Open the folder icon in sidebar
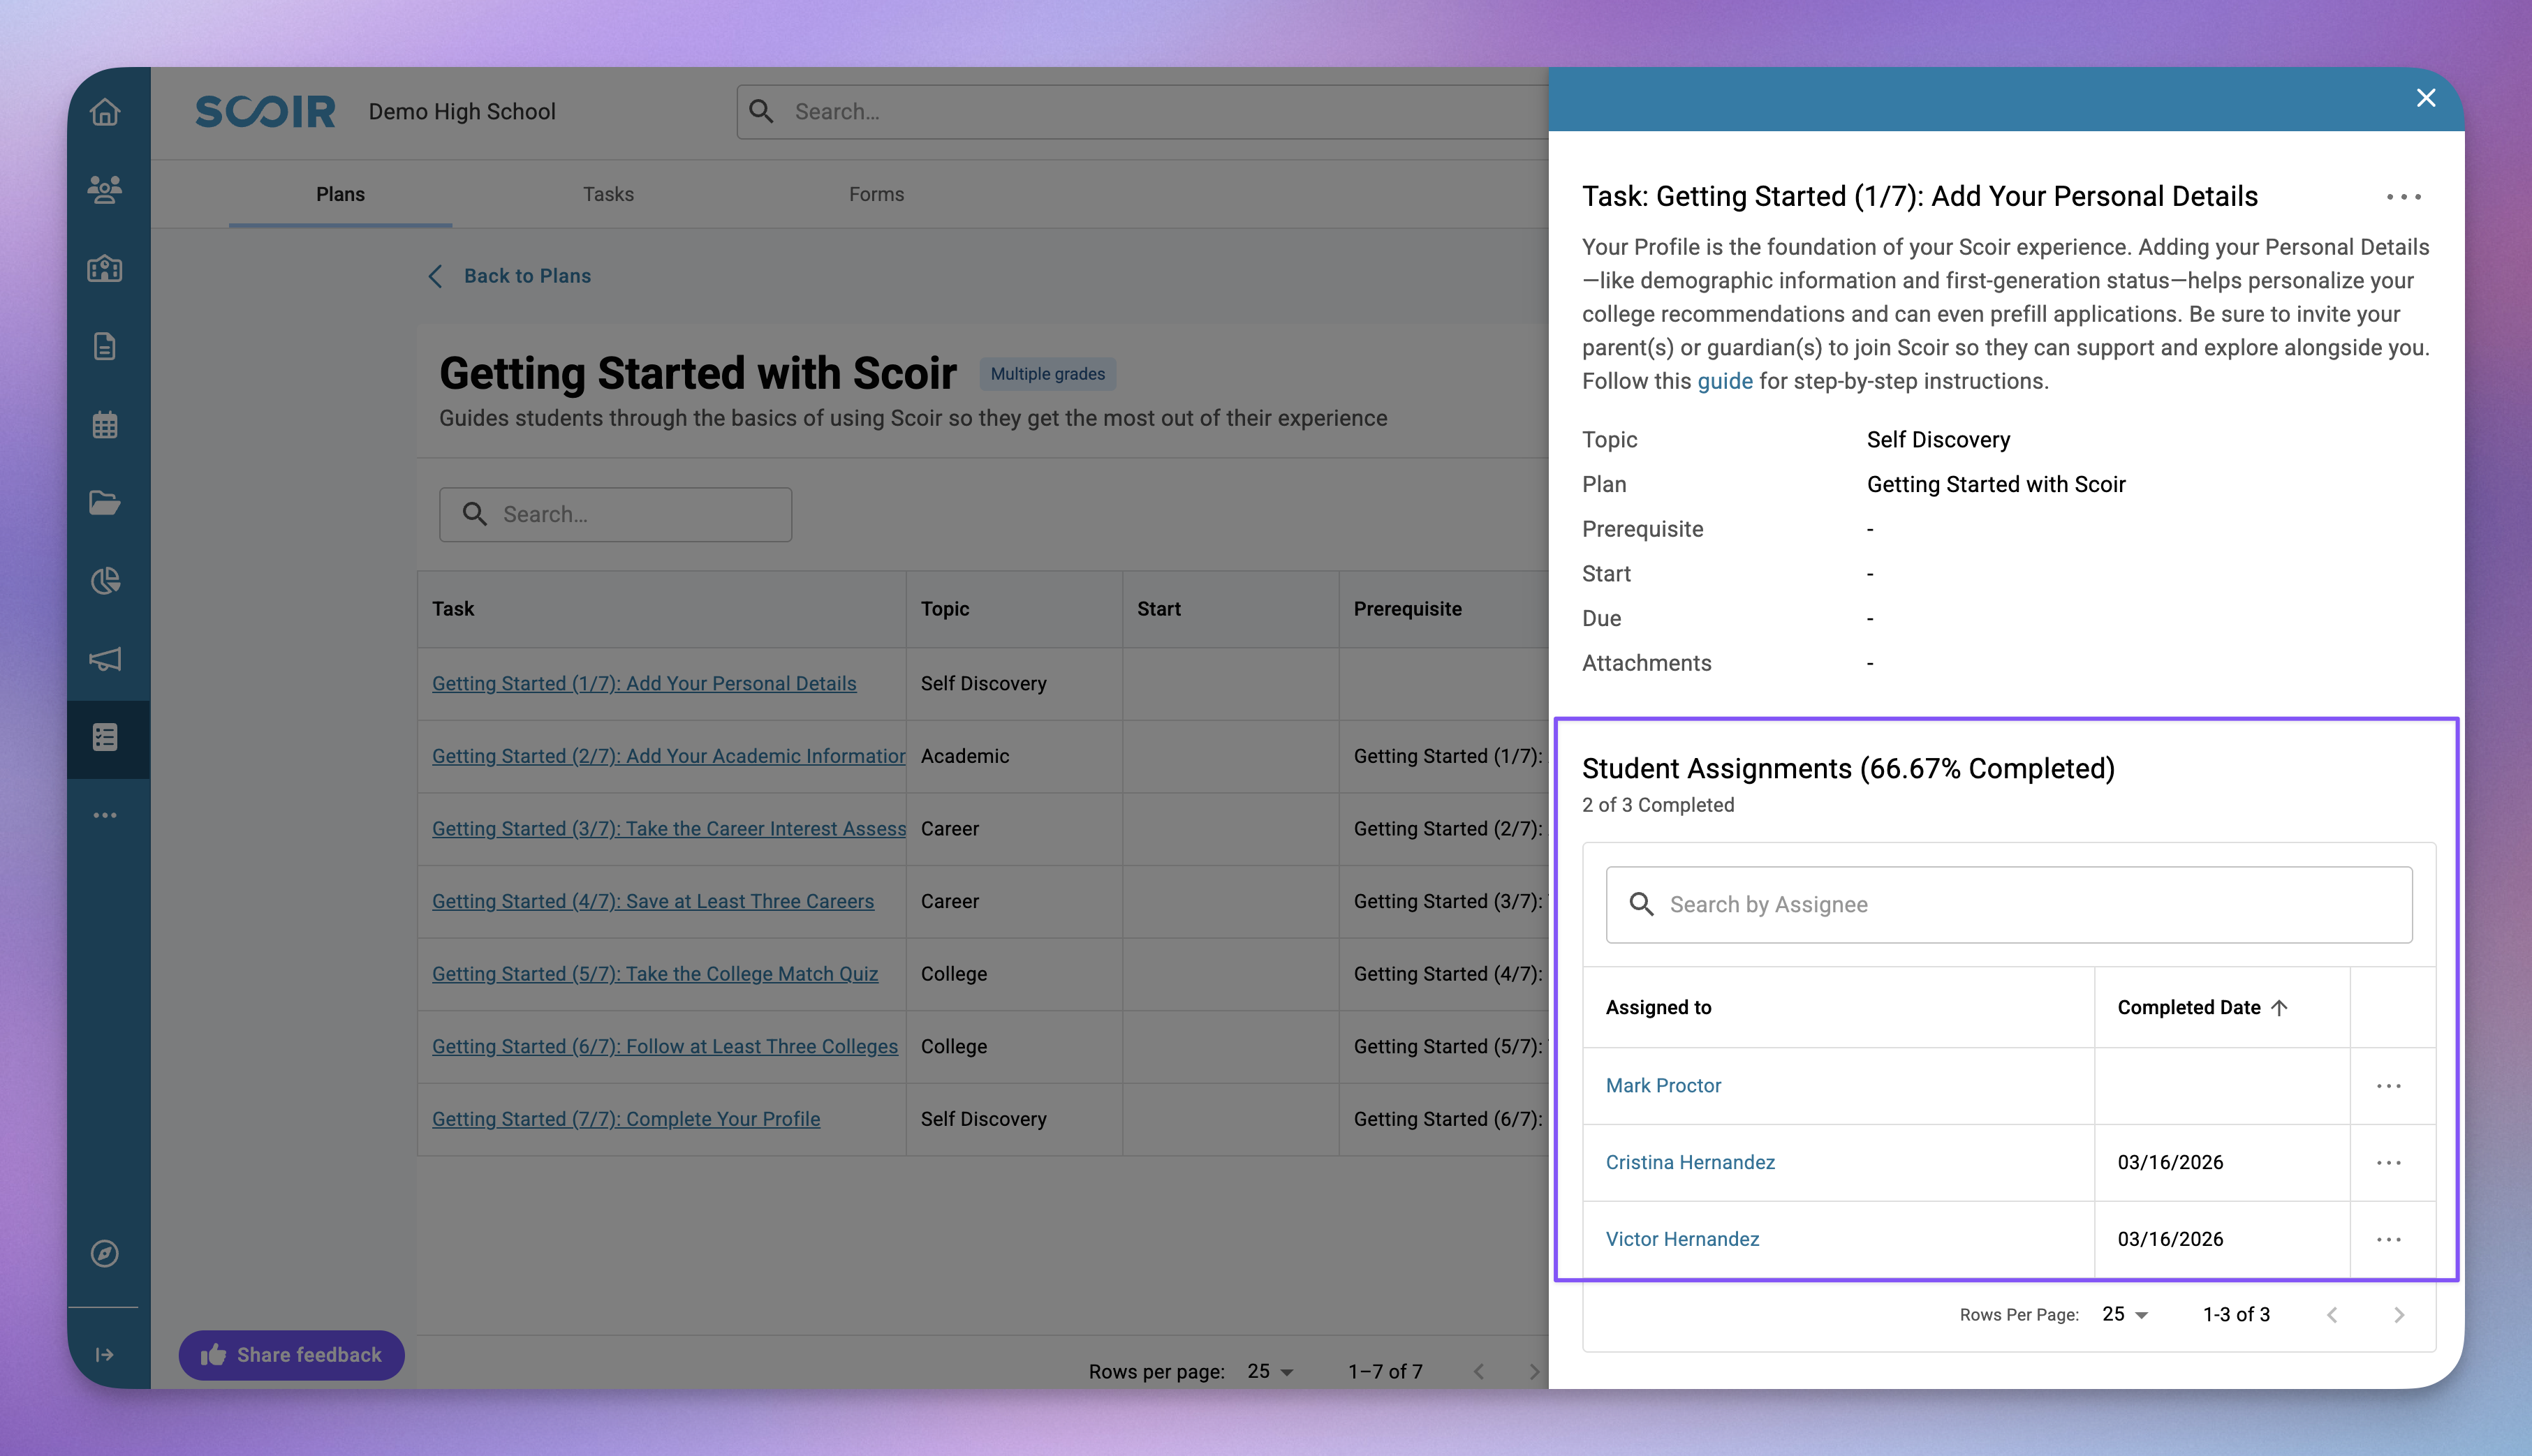The height and width of the screenshot is (1456, 2532). pos(105,503)
